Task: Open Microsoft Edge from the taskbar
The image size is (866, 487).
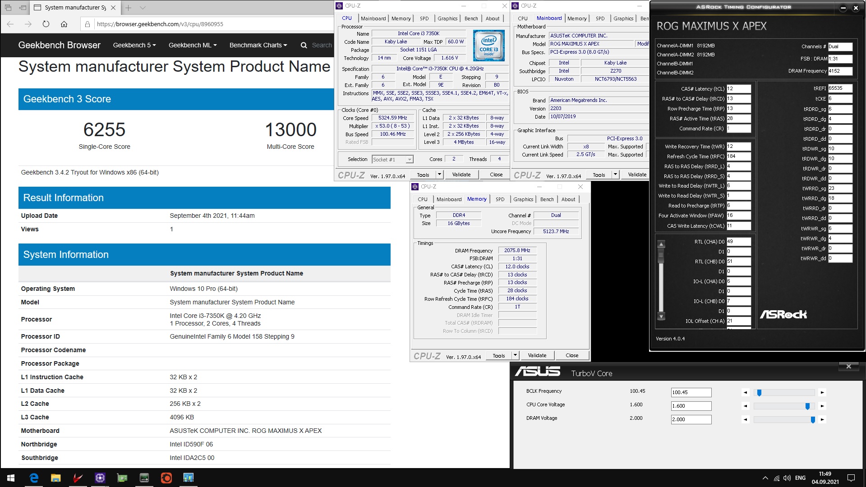Action: 34,478
